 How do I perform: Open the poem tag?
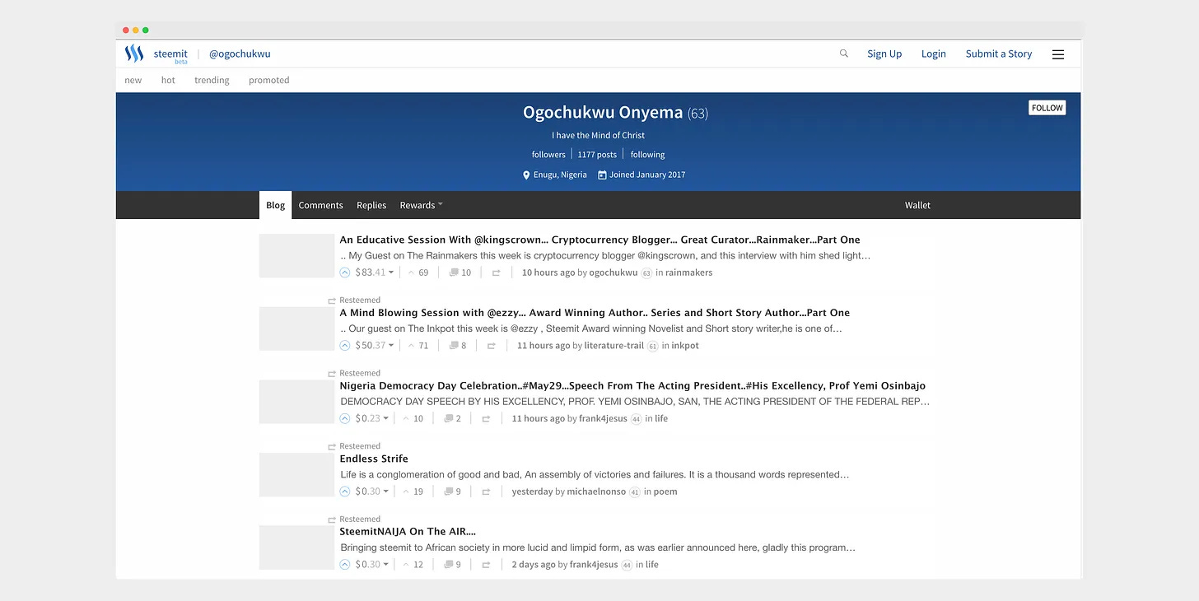click(665, 492)
